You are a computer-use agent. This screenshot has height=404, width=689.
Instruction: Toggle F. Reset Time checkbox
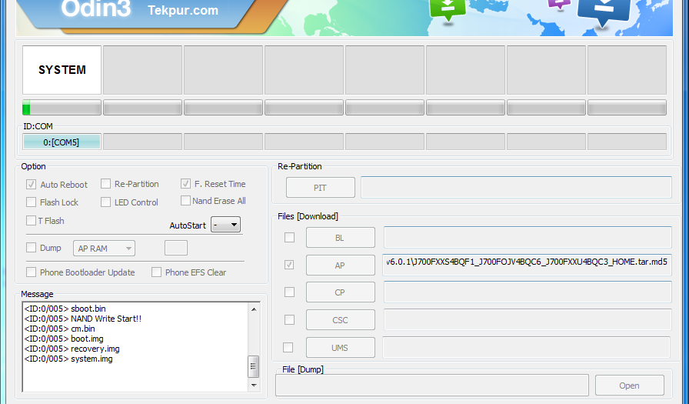185,183
